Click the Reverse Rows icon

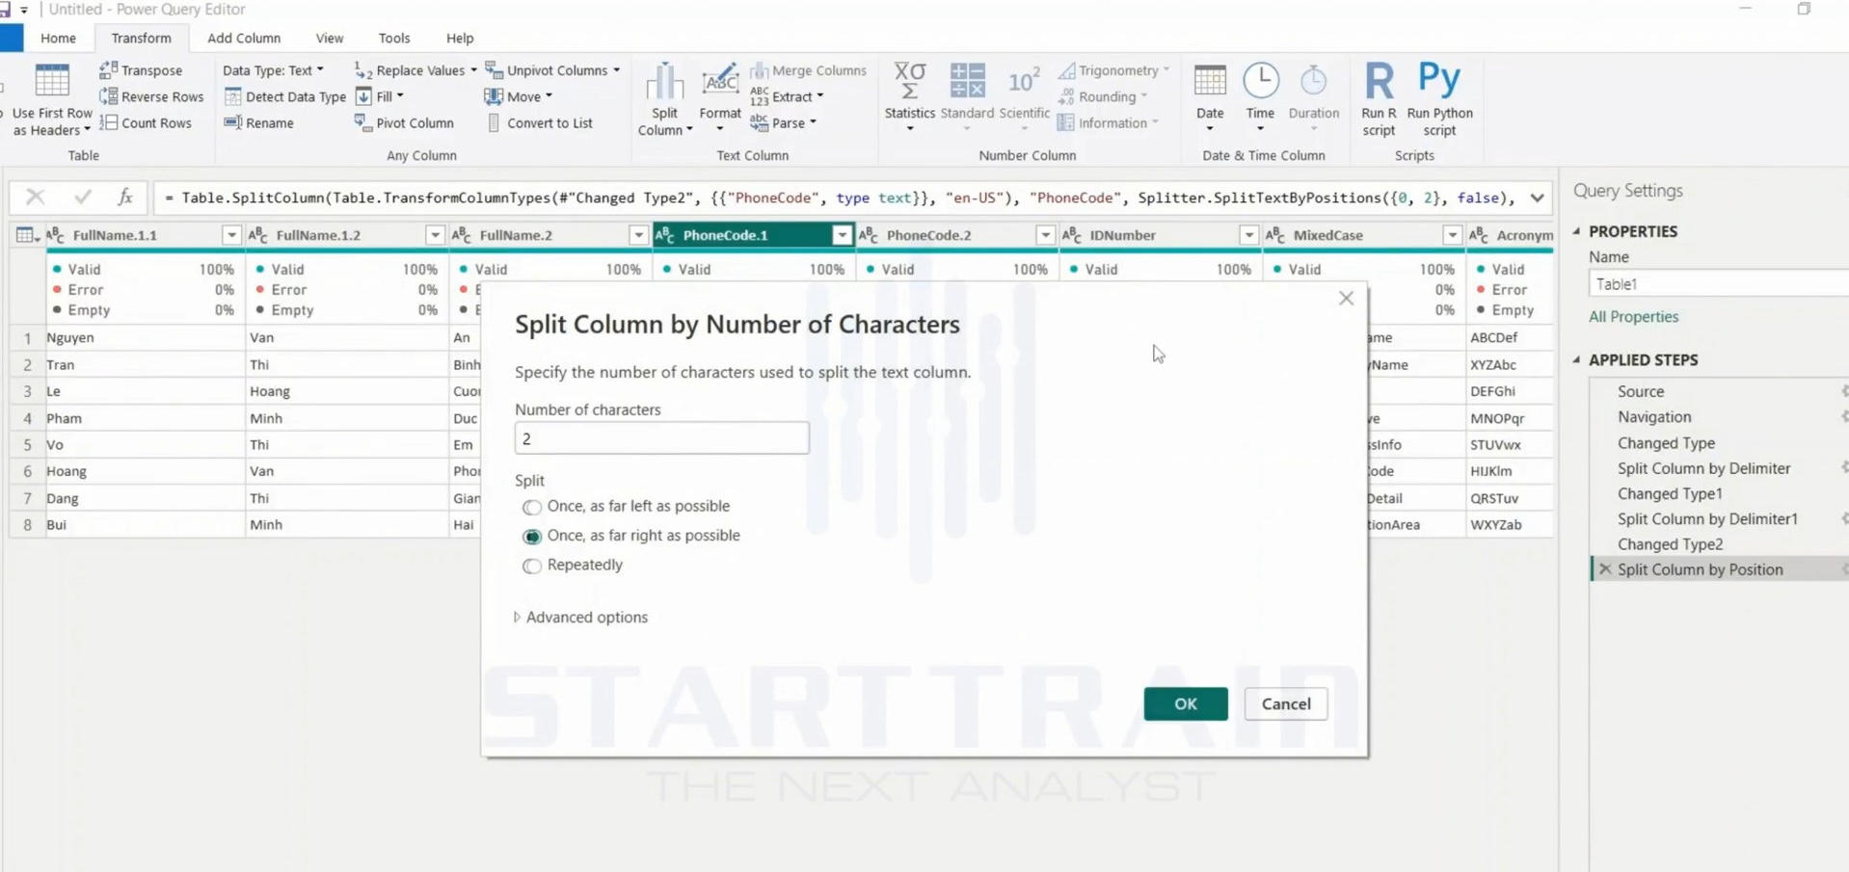click(x=108, y=96)
